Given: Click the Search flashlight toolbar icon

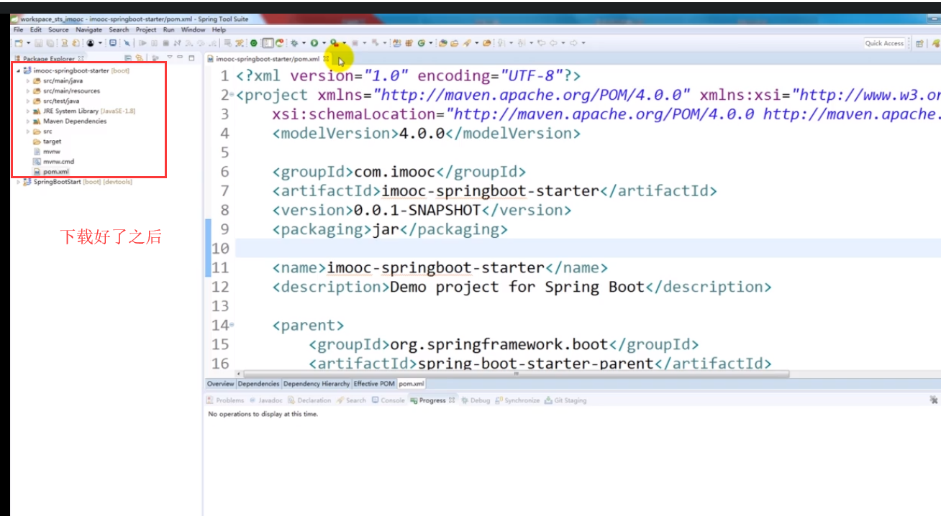Looking at the screenshot, I should coord(466,43).
